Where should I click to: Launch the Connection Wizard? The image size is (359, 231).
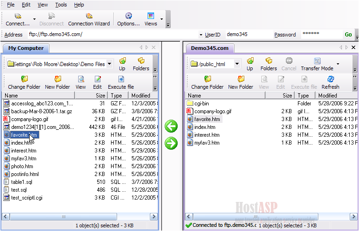[89, 19]
